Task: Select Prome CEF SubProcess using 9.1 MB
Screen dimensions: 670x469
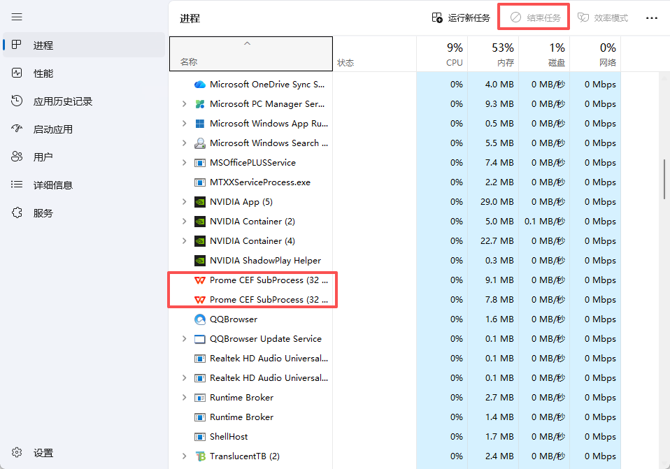Action: [269, 280]
